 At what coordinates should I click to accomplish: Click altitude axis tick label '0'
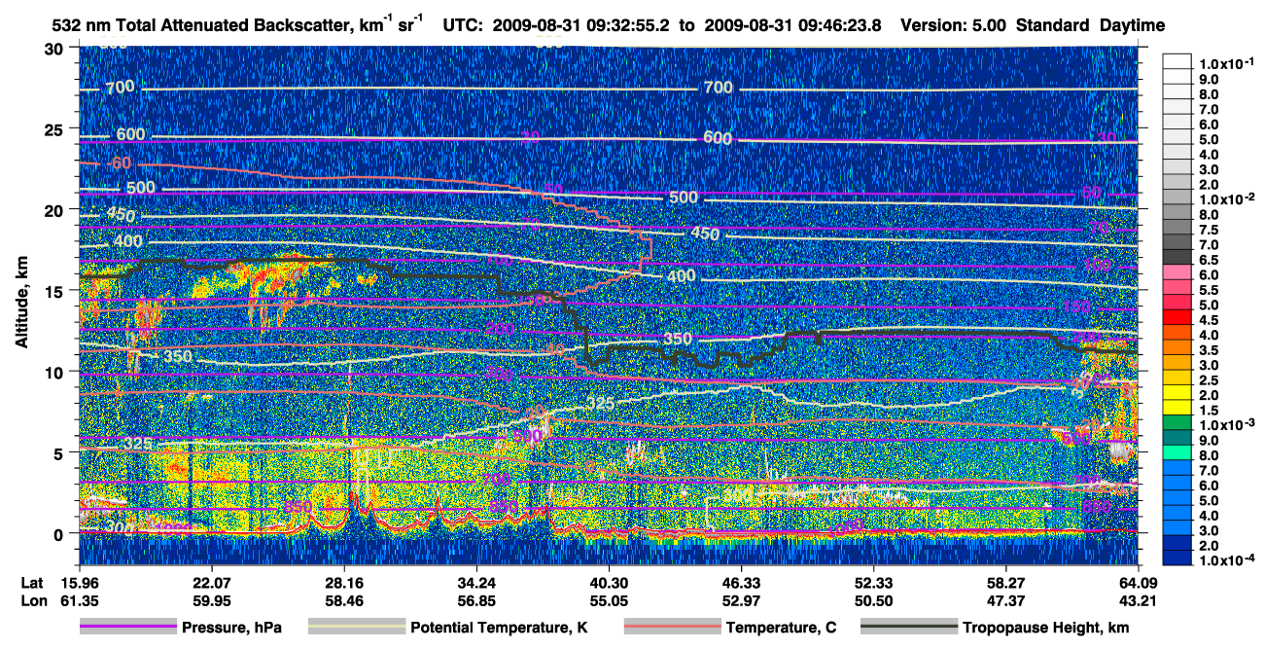(60, 533)
